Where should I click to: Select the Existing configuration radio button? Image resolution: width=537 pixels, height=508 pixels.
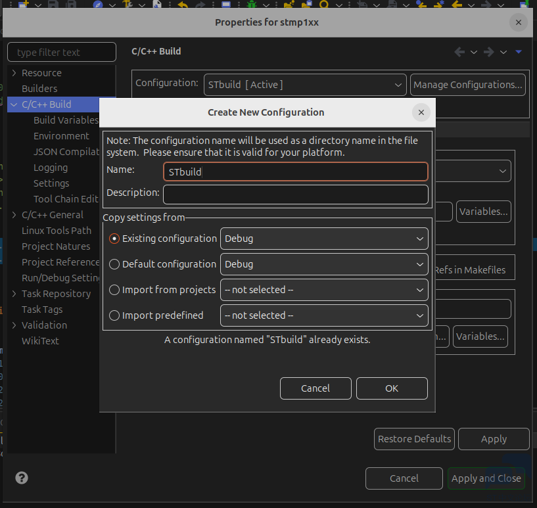click(114, 239)
